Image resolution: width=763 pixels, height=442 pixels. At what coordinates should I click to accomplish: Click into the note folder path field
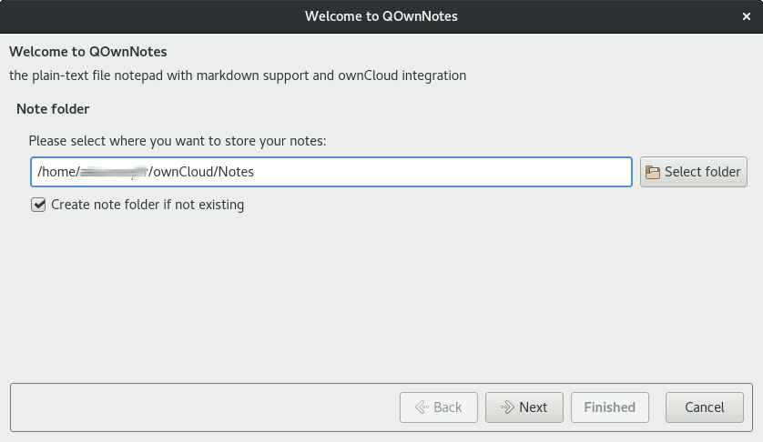pos(331,172)
